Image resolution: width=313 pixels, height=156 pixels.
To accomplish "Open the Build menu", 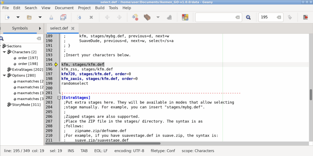I will tap(100, 8).
